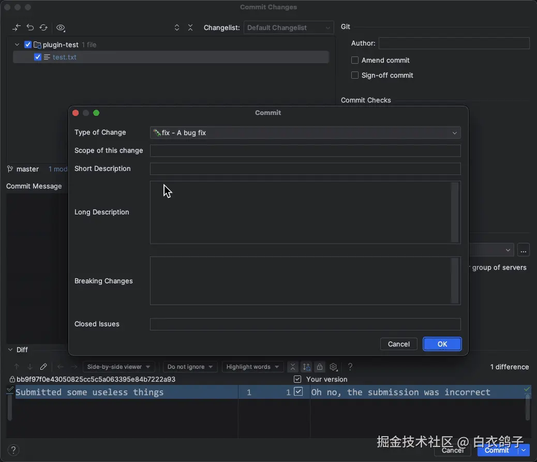This screenshot has height=462, width=537.
Task: Click the next difference down arrow
Action: [x=30, y=367]
